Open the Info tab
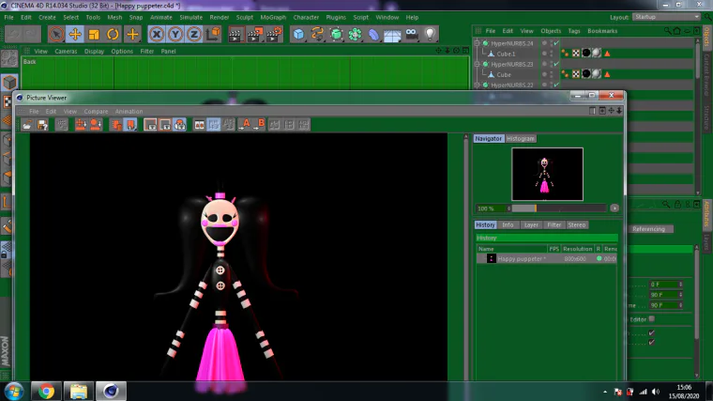Screen dimensions: 713x401 [508, 224]
